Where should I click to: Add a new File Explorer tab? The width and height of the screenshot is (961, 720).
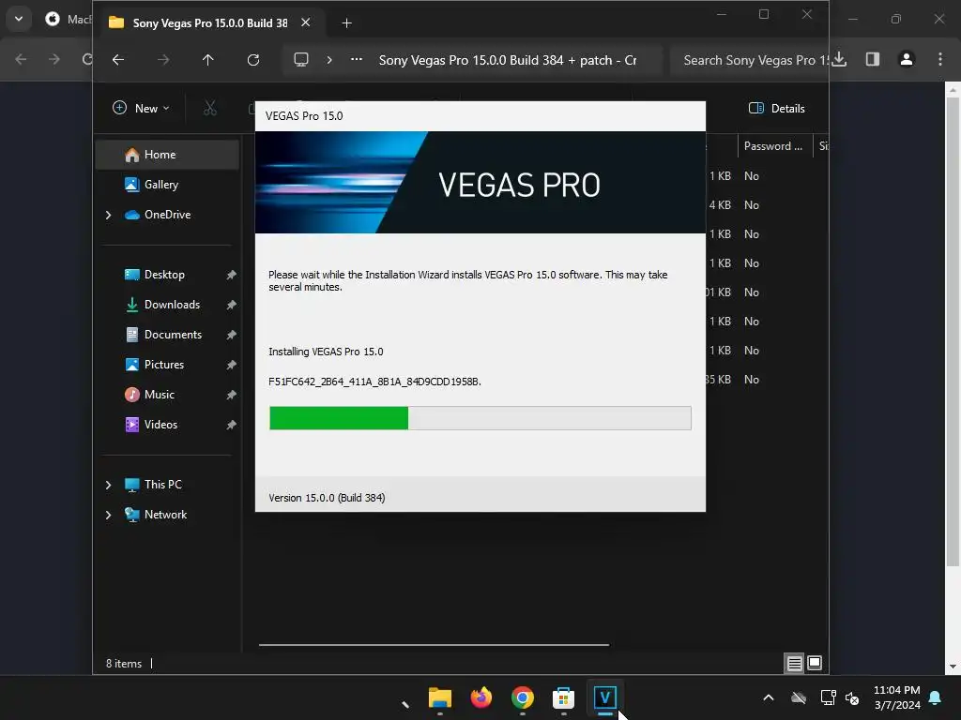click(347, 23)
